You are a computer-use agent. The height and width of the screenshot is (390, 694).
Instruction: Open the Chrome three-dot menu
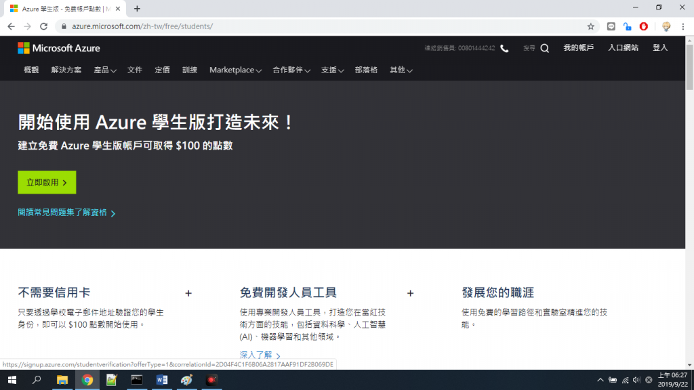[x=683, y=26]
